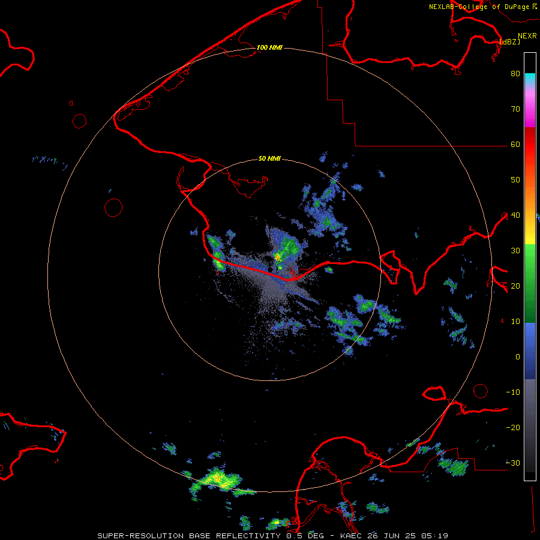The height and width of the screenshot is (540, 540).
Task: Click the -20 value on the dBZ scale
Action: coord(513,427)
